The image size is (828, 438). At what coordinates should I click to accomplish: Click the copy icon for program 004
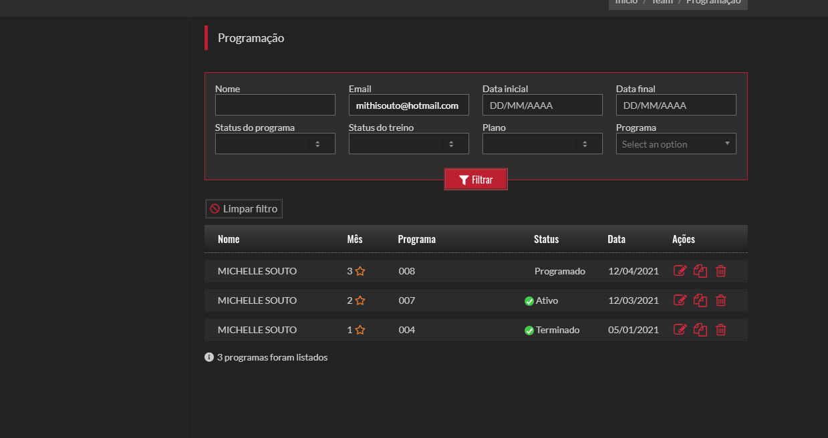(700, 330)
